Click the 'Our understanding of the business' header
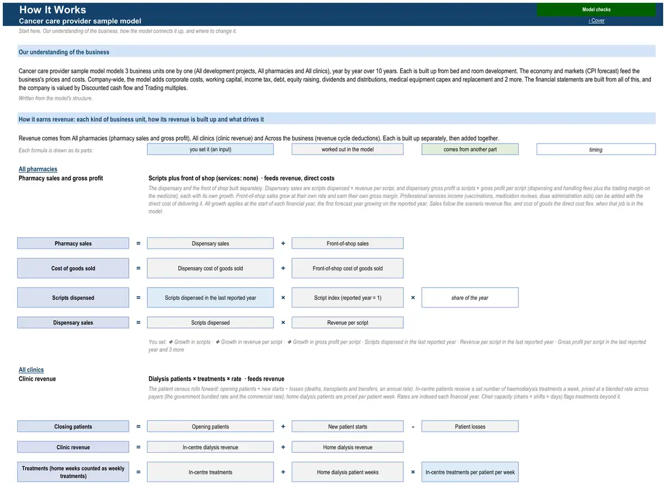 coord(336,52)
